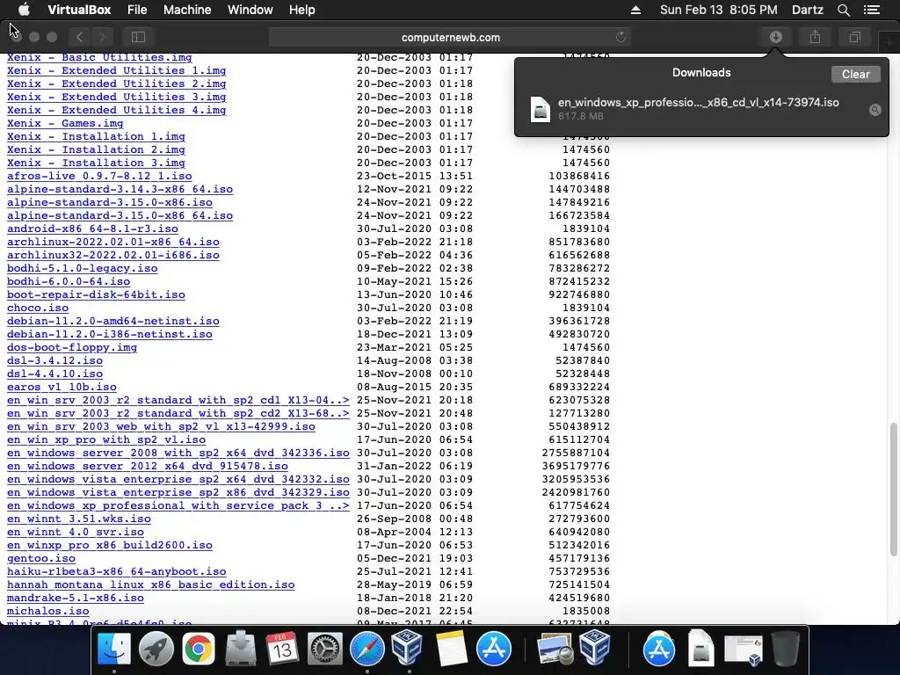Open the hard drive installer Dock icon
This screenshot has width=900, height=675.
[x=241, y=650]
